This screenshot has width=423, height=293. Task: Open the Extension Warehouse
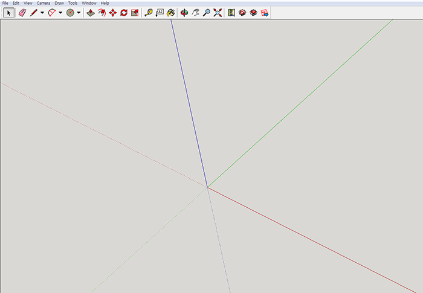(253, 13)
